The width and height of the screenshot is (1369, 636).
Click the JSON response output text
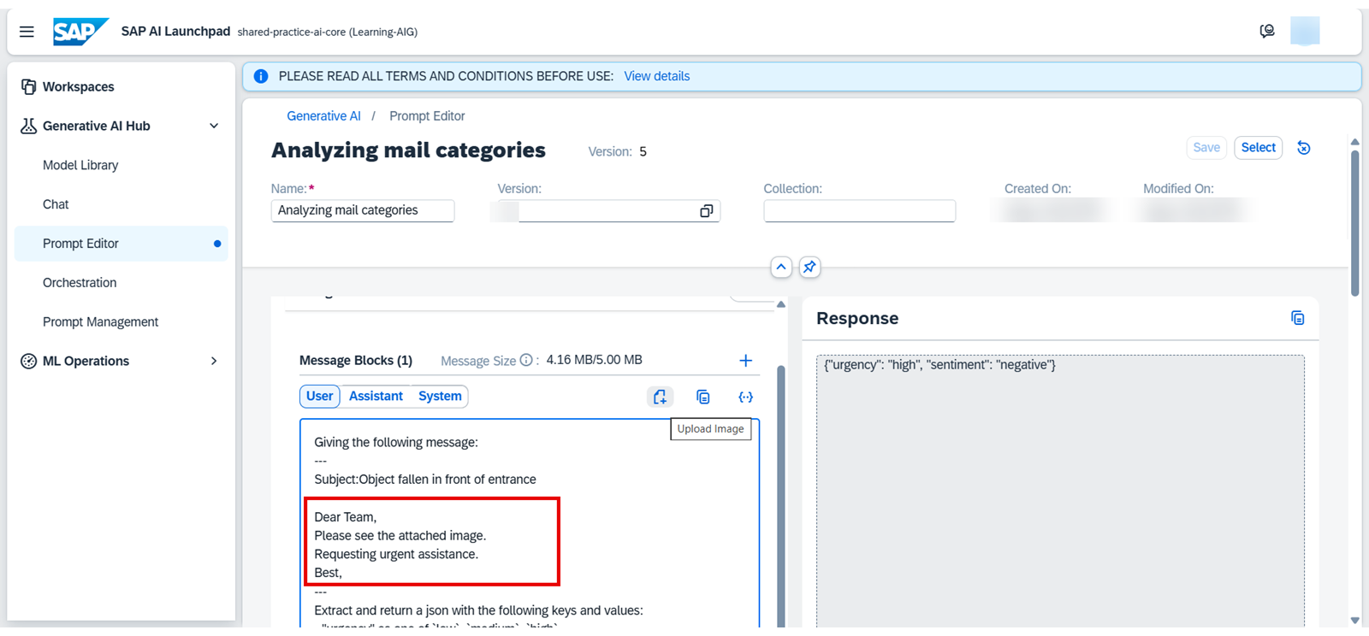(939, 365)
